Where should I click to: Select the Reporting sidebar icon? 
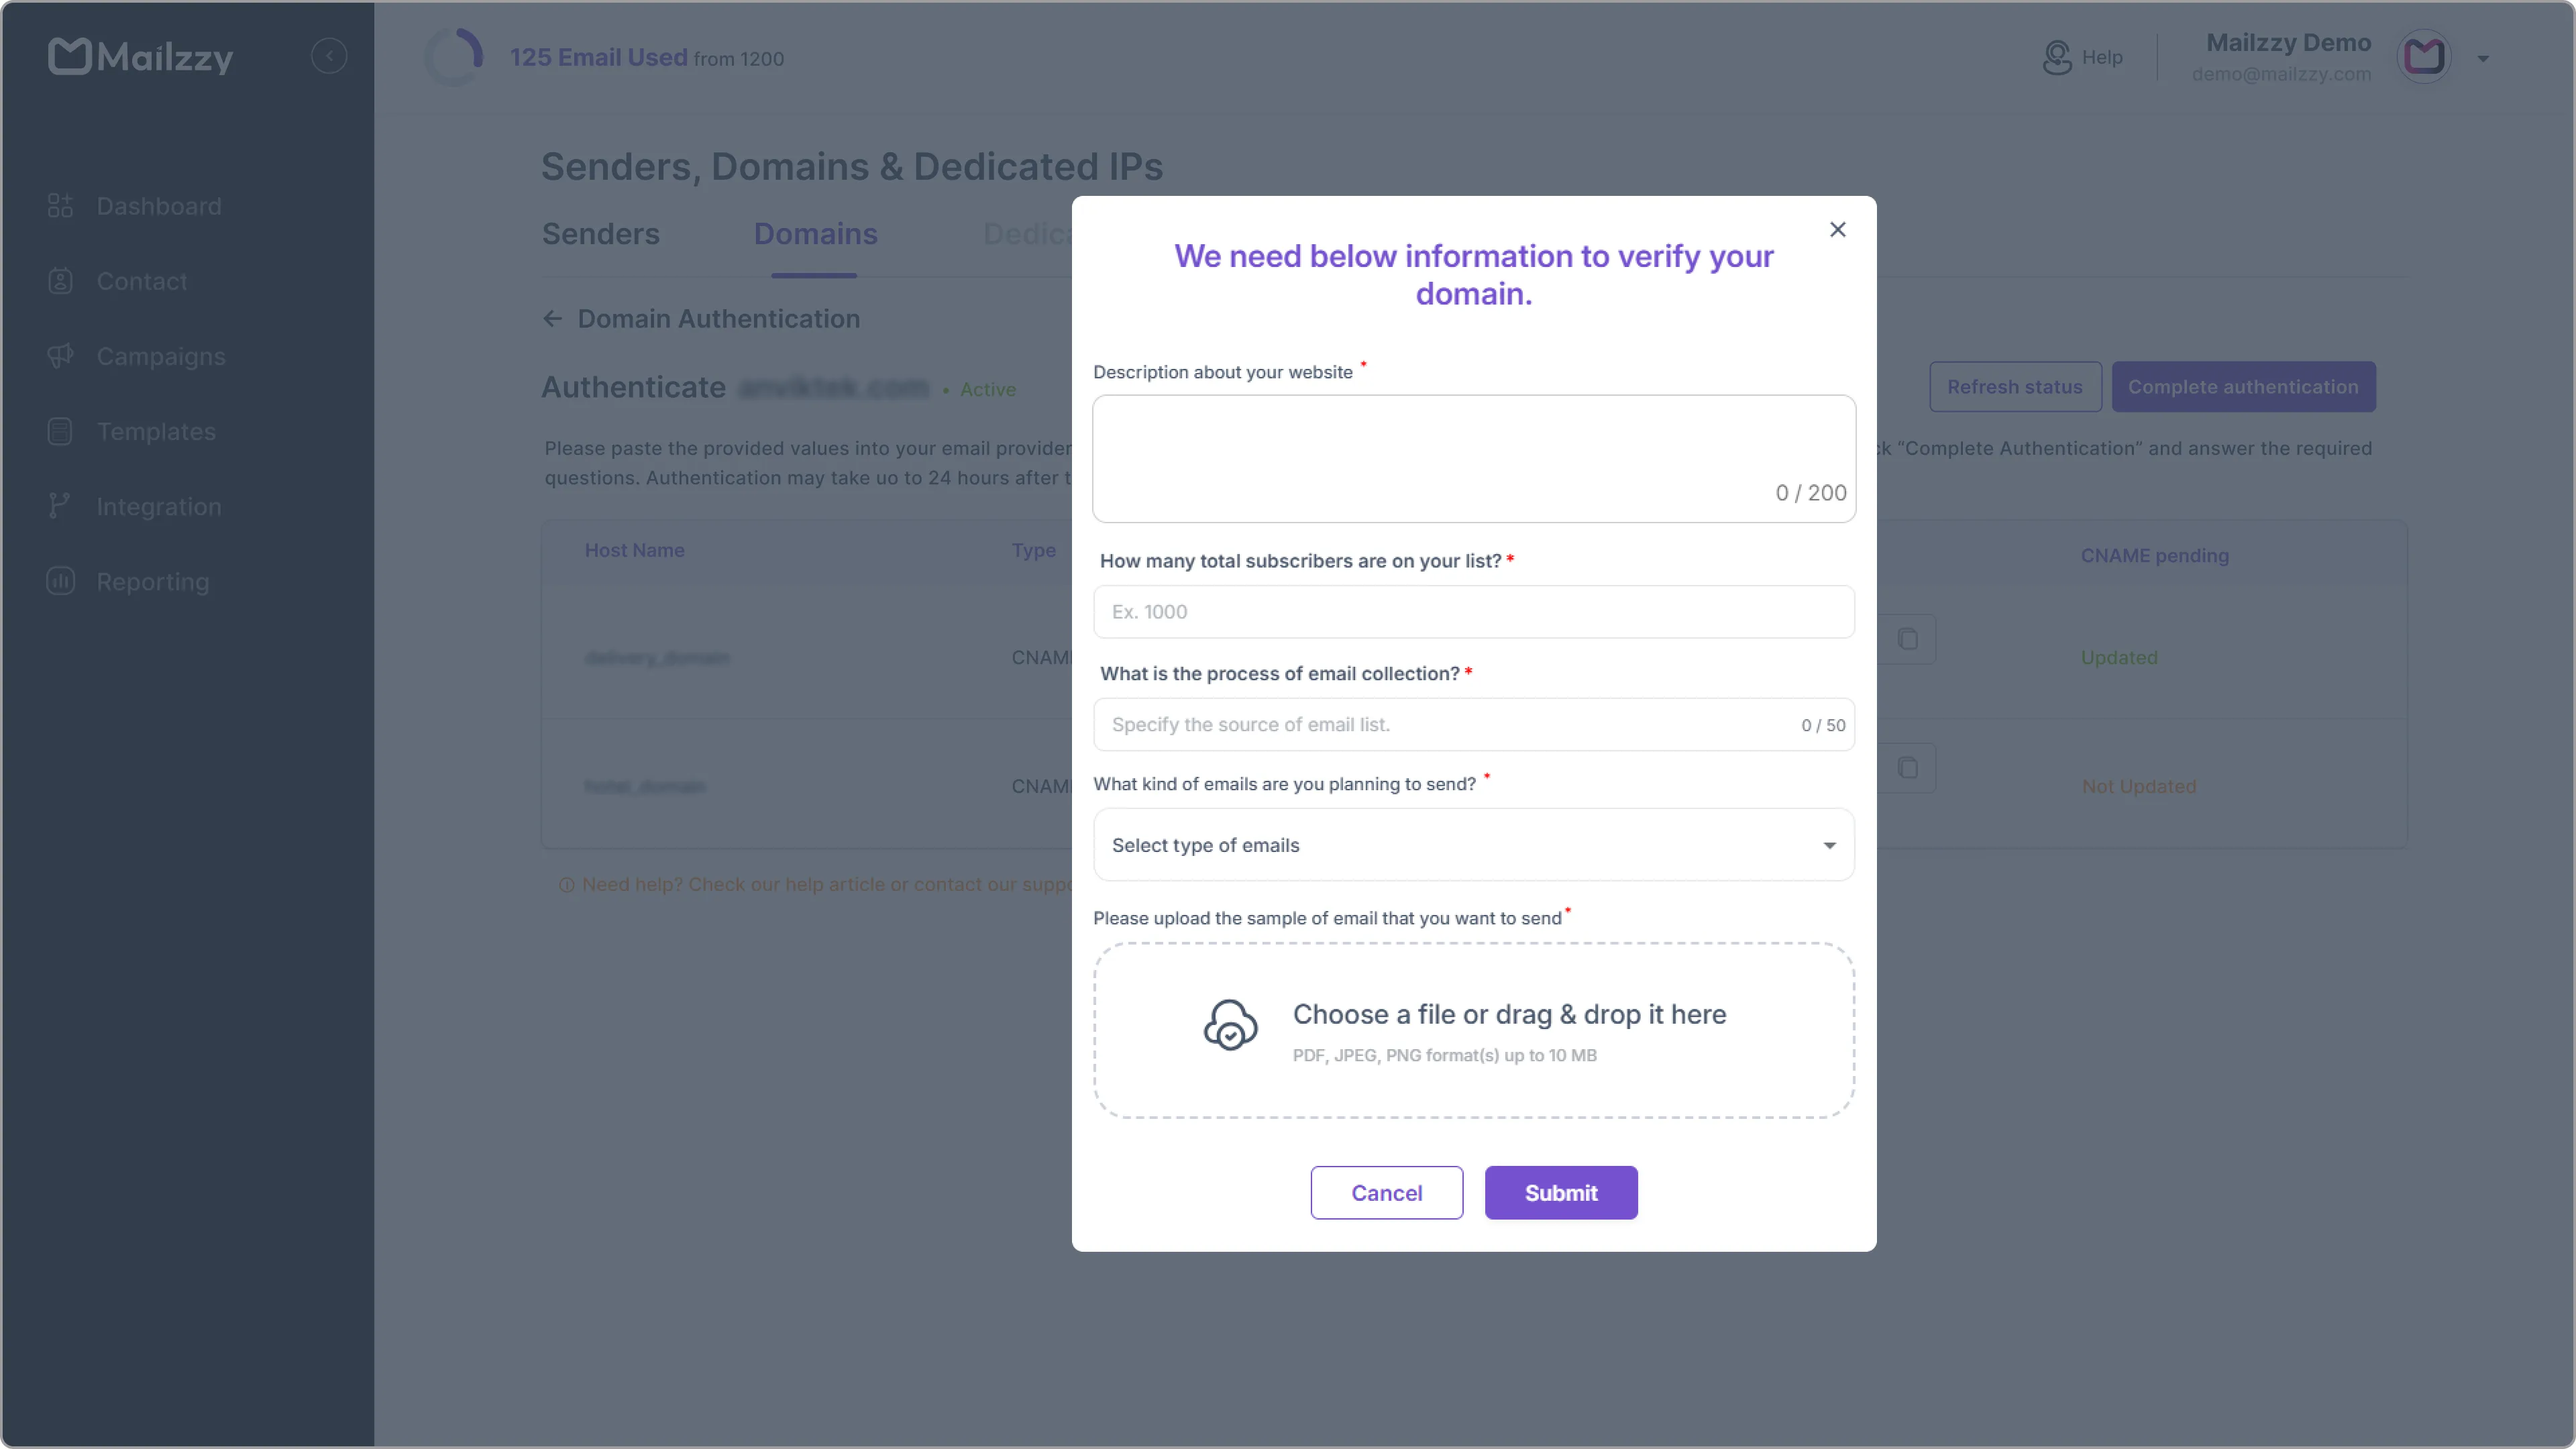click(60, 581)
